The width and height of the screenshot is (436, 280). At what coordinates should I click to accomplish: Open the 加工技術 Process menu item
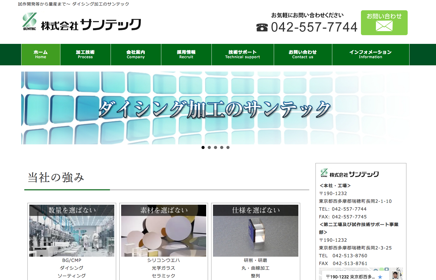coord(85,54)
